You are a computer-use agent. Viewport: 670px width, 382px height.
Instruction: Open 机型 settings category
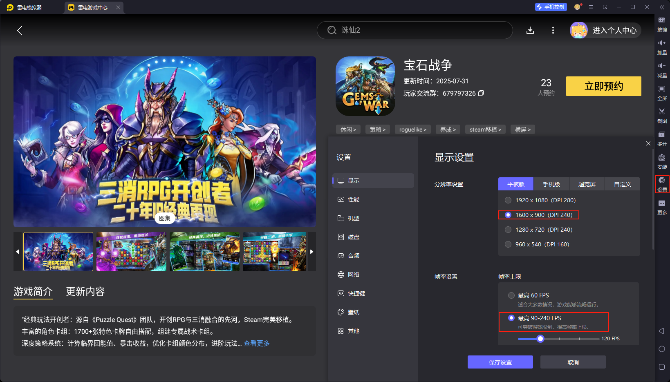[373, 218]
